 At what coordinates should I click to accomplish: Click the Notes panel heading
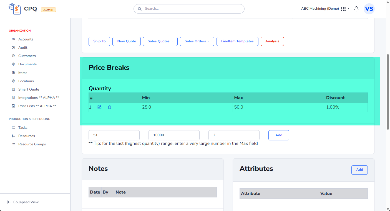point(98,169)
